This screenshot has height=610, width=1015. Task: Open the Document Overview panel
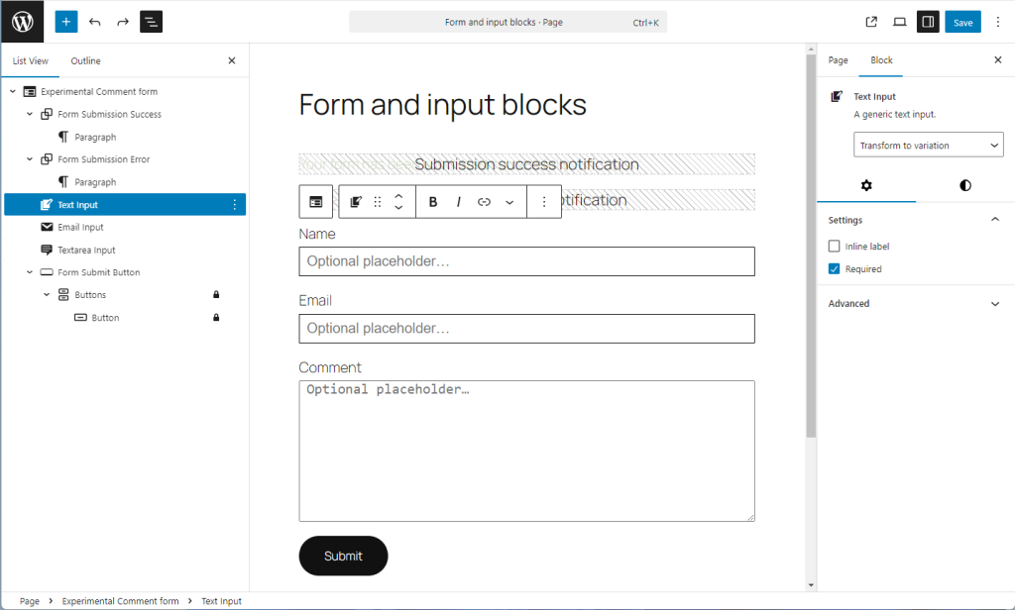pos(151,21)
